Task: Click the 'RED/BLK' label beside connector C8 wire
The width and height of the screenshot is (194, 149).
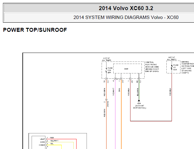Action: [x=129, y=92]
